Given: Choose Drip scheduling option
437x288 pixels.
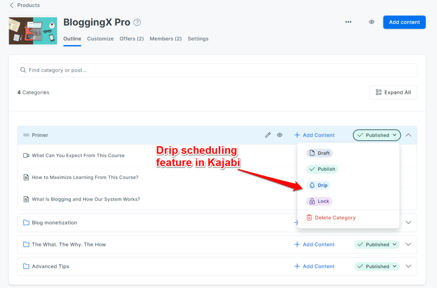Looking at the screenshot, I should coord(318,185).
